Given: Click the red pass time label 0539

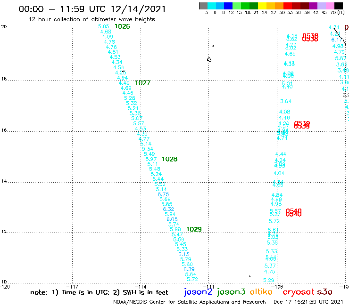Looking at the screenshot, I should 302,125.
